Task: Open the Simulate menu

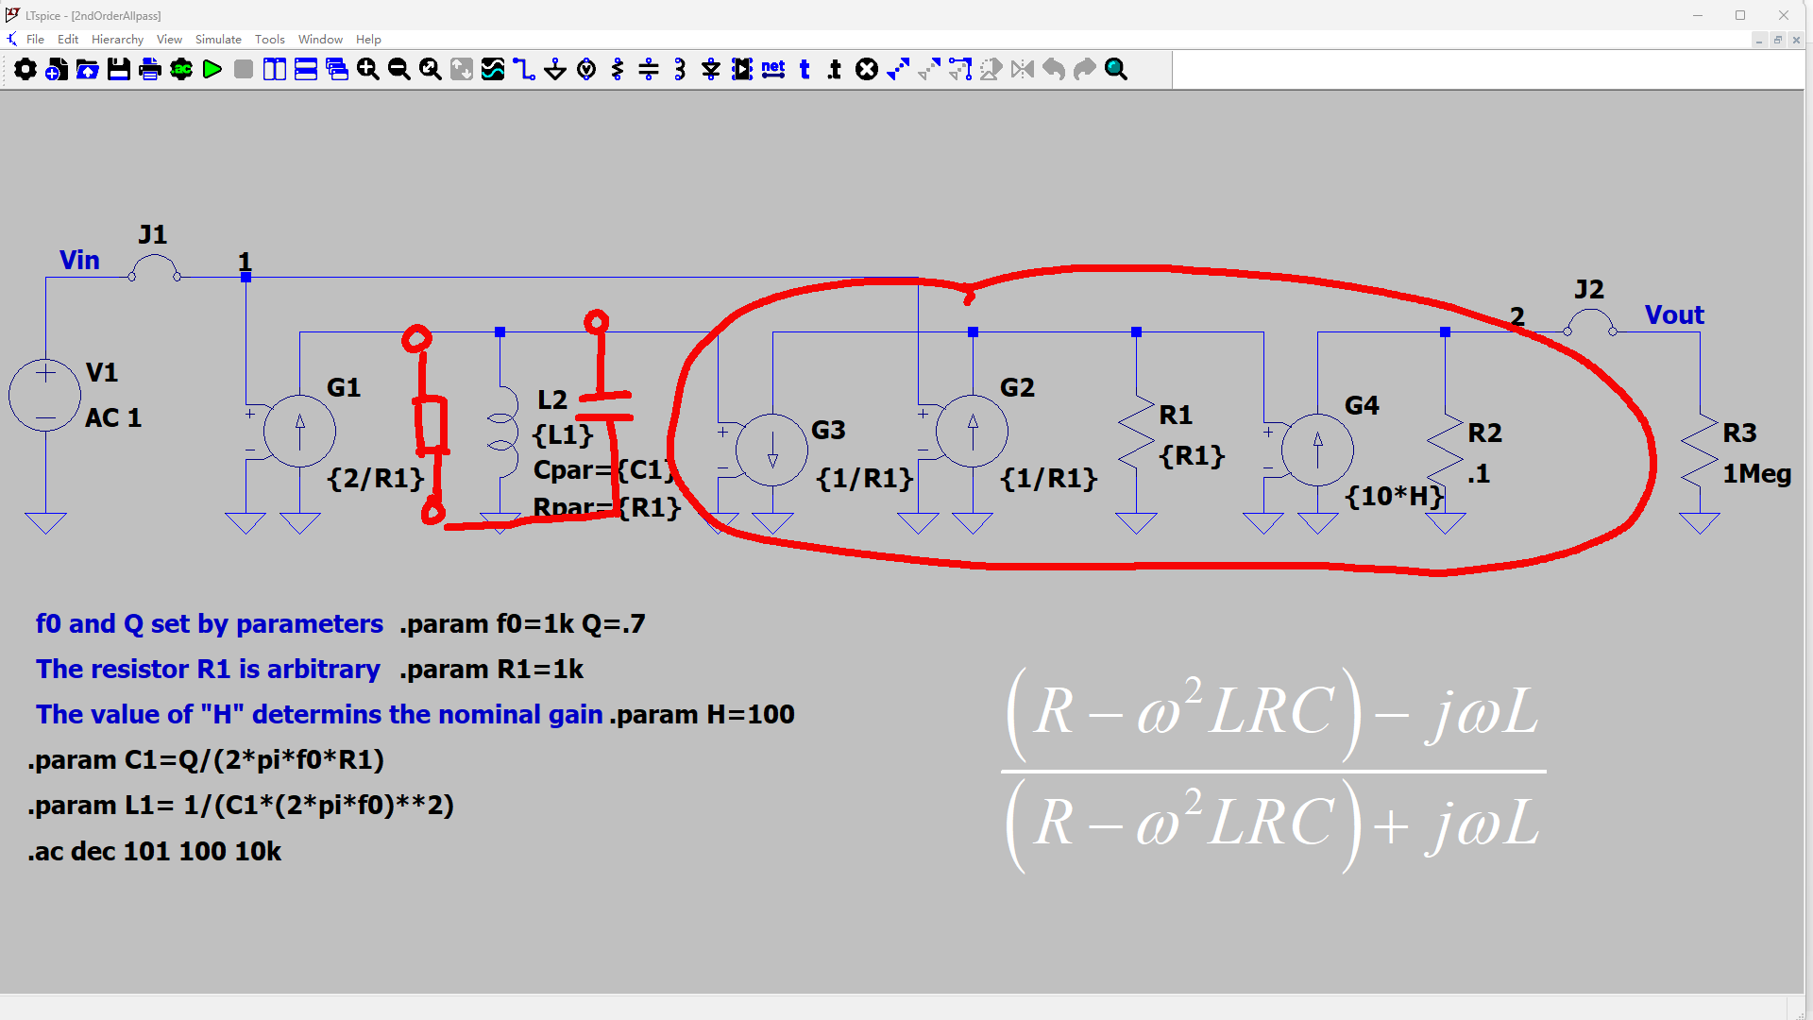Action: 218,39
